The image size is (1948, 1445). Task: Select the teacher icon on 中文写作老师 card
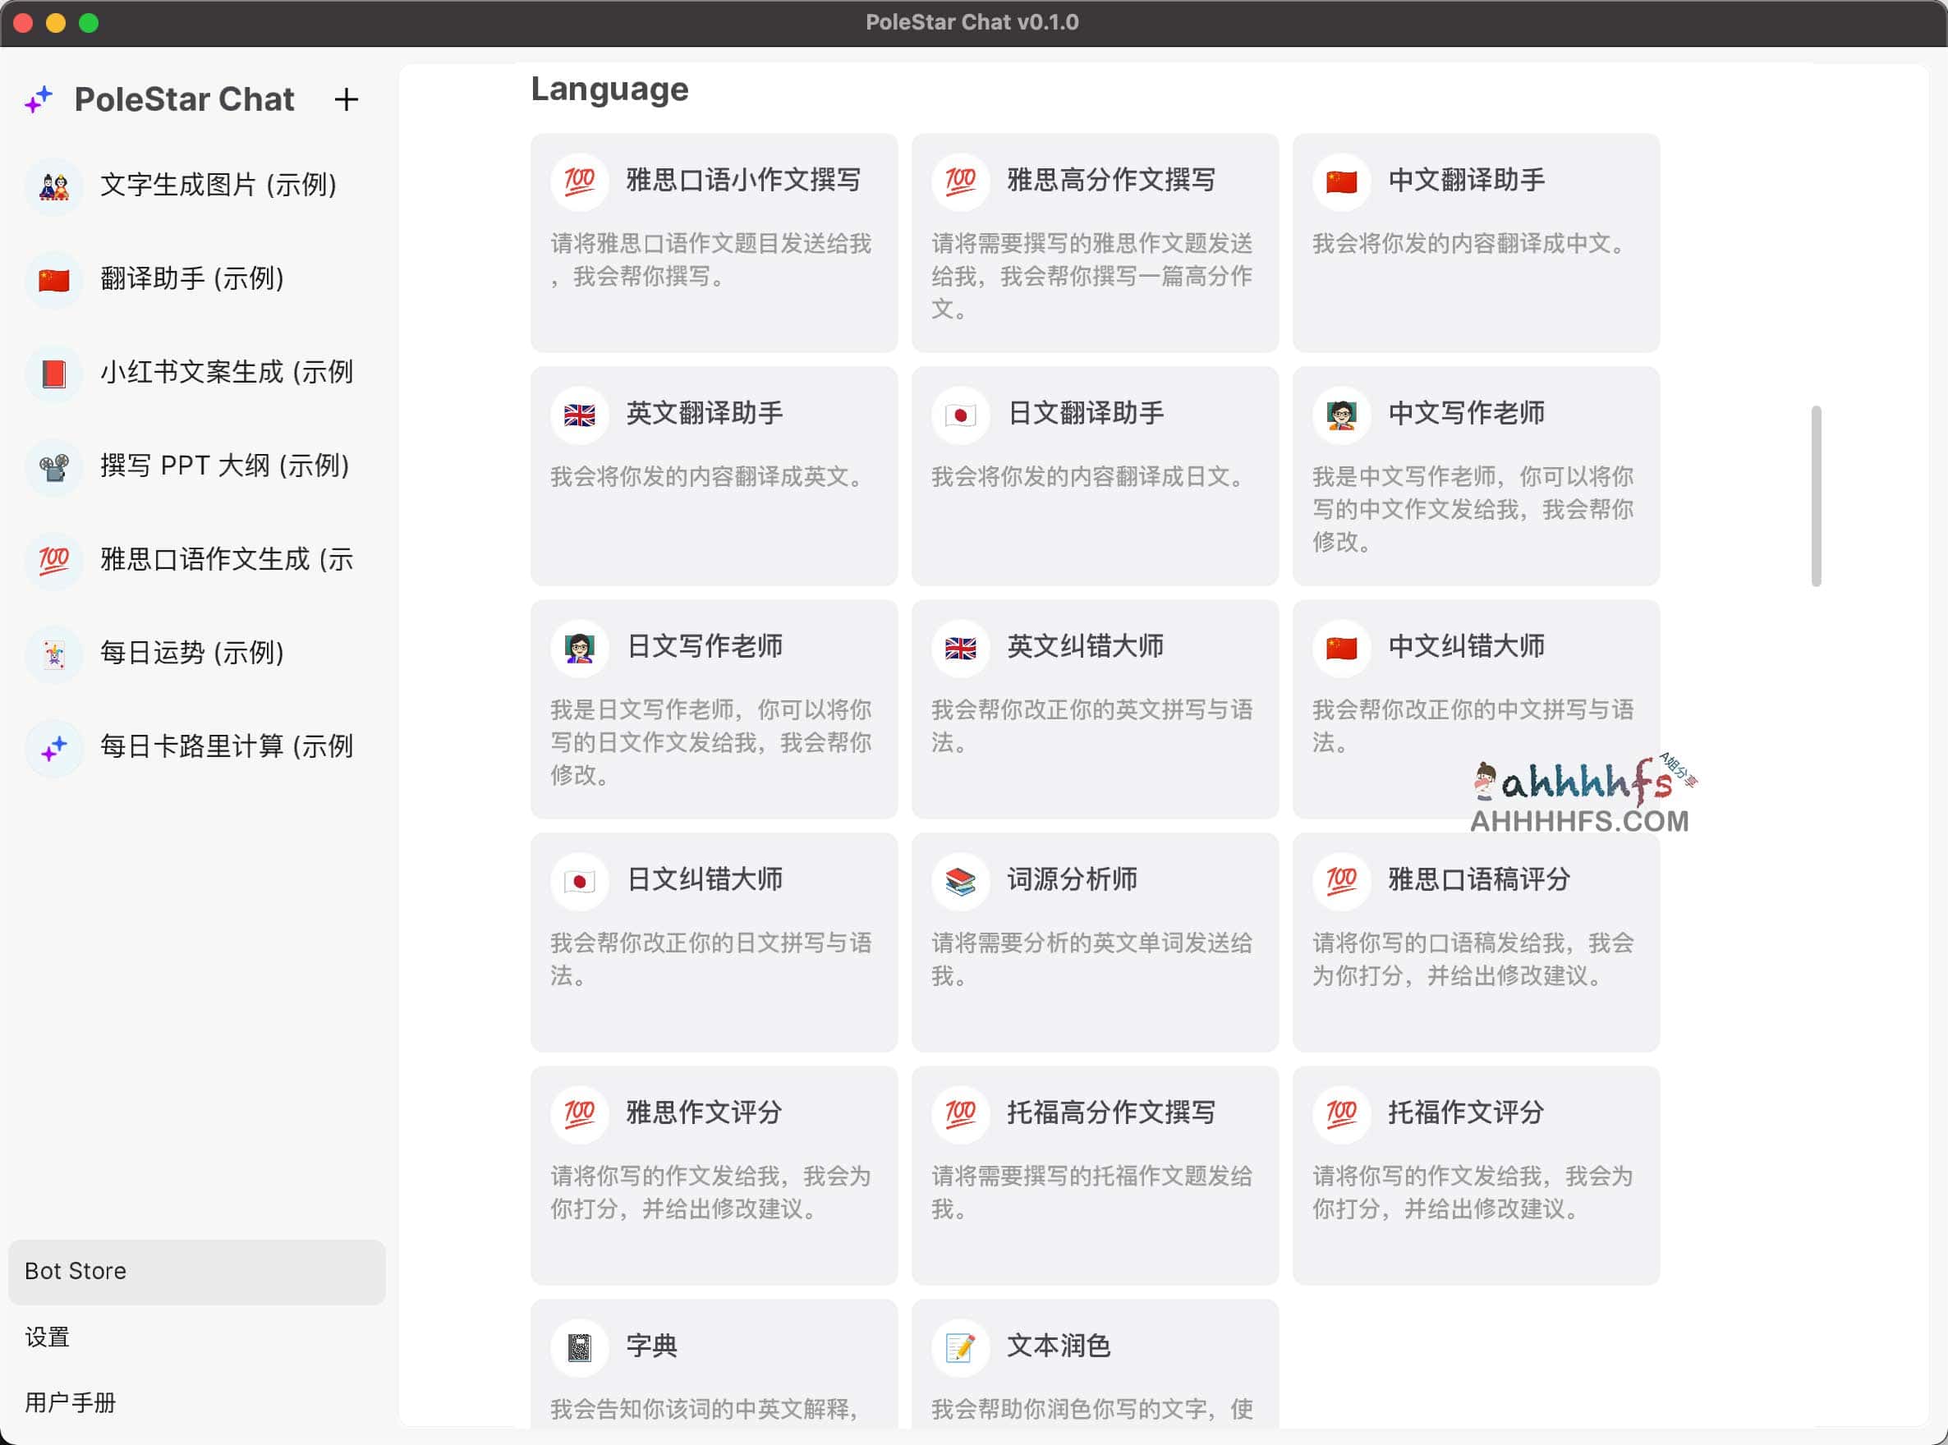(x=1340, y=415)
